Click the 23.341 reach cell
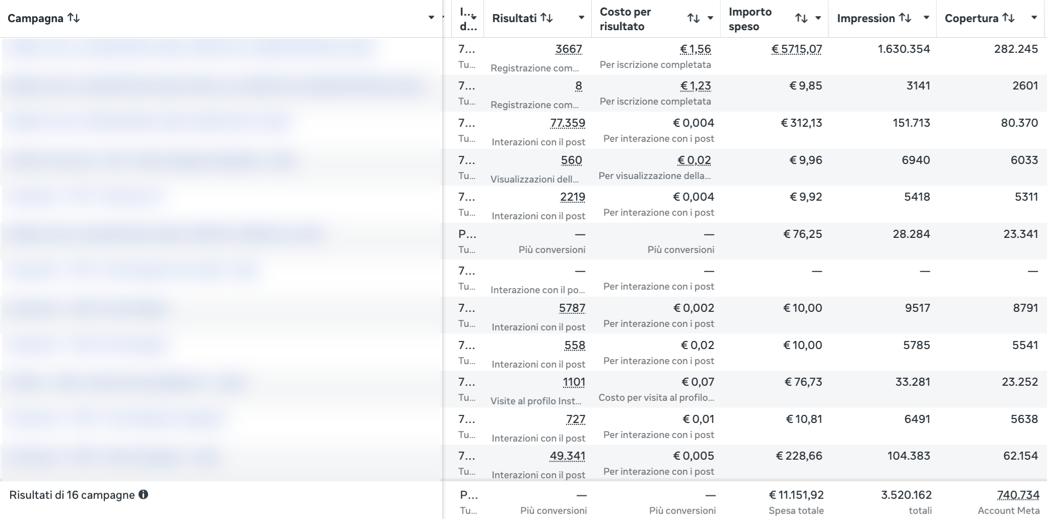This screenshot has height=519, width=1047. [x=1020, y=234]
